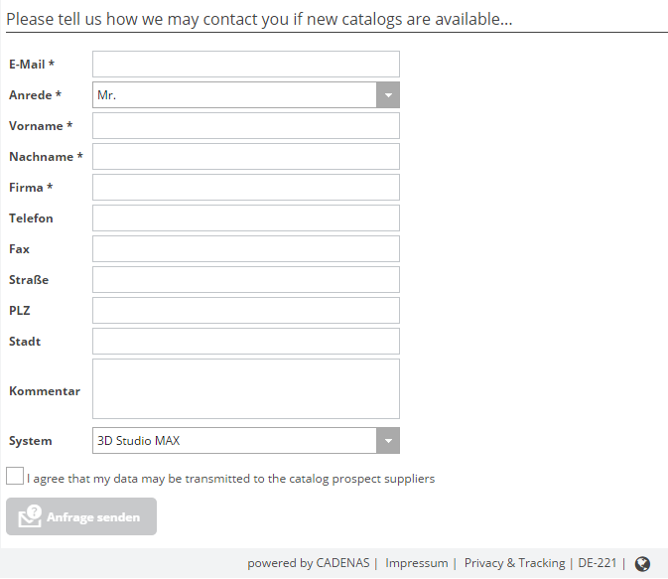Open the Privacy & Tracking link
The height and width of the screenshot is (579, 668).
514,563
